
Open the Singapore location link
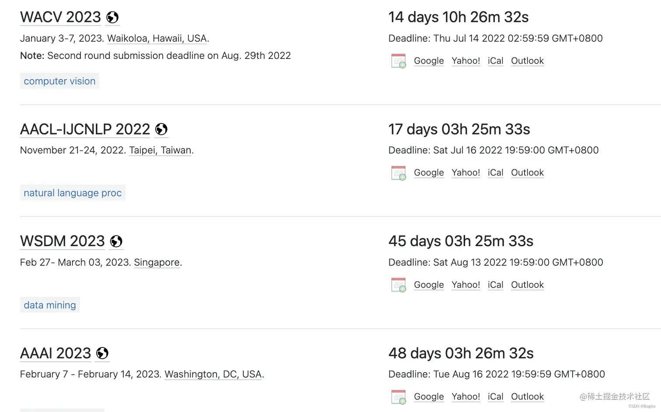coord(157,262)
